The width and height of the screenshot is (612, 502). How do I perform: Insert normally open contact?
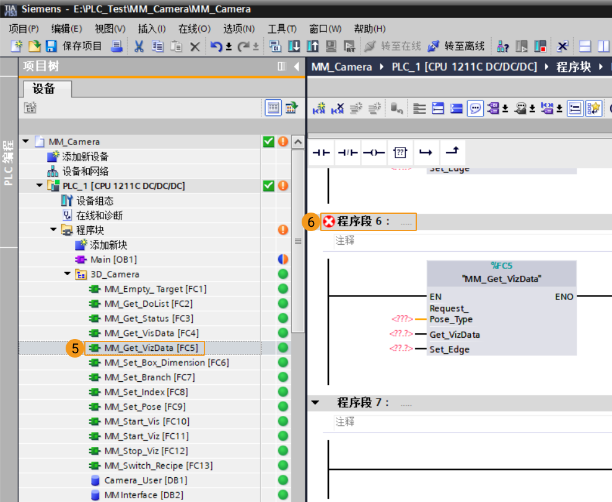tap(321, 152)
